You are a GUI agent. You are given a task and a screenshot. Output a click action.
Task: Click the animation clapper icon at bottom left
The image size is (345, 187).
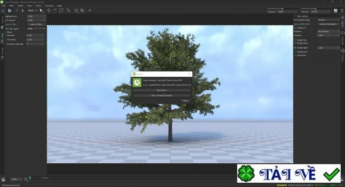3,179
